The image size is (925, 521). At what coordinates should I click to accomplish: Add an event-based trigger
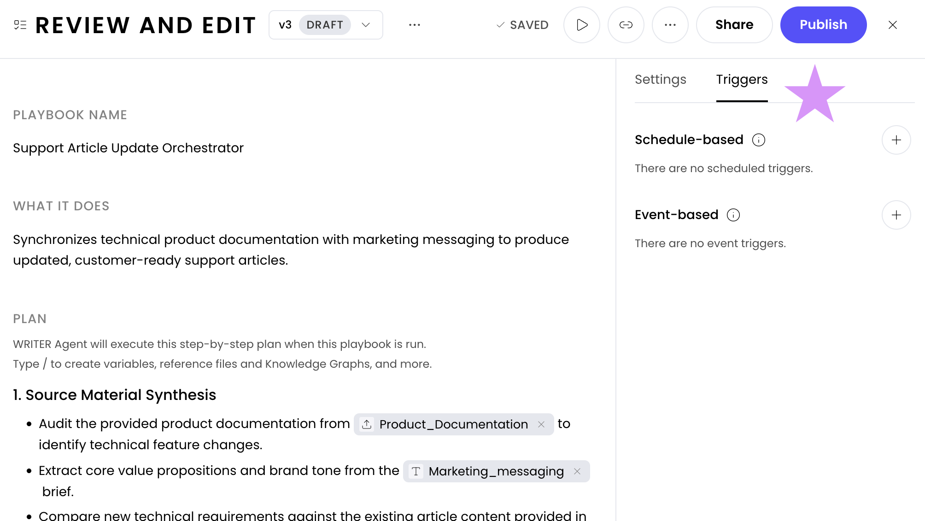896,215
